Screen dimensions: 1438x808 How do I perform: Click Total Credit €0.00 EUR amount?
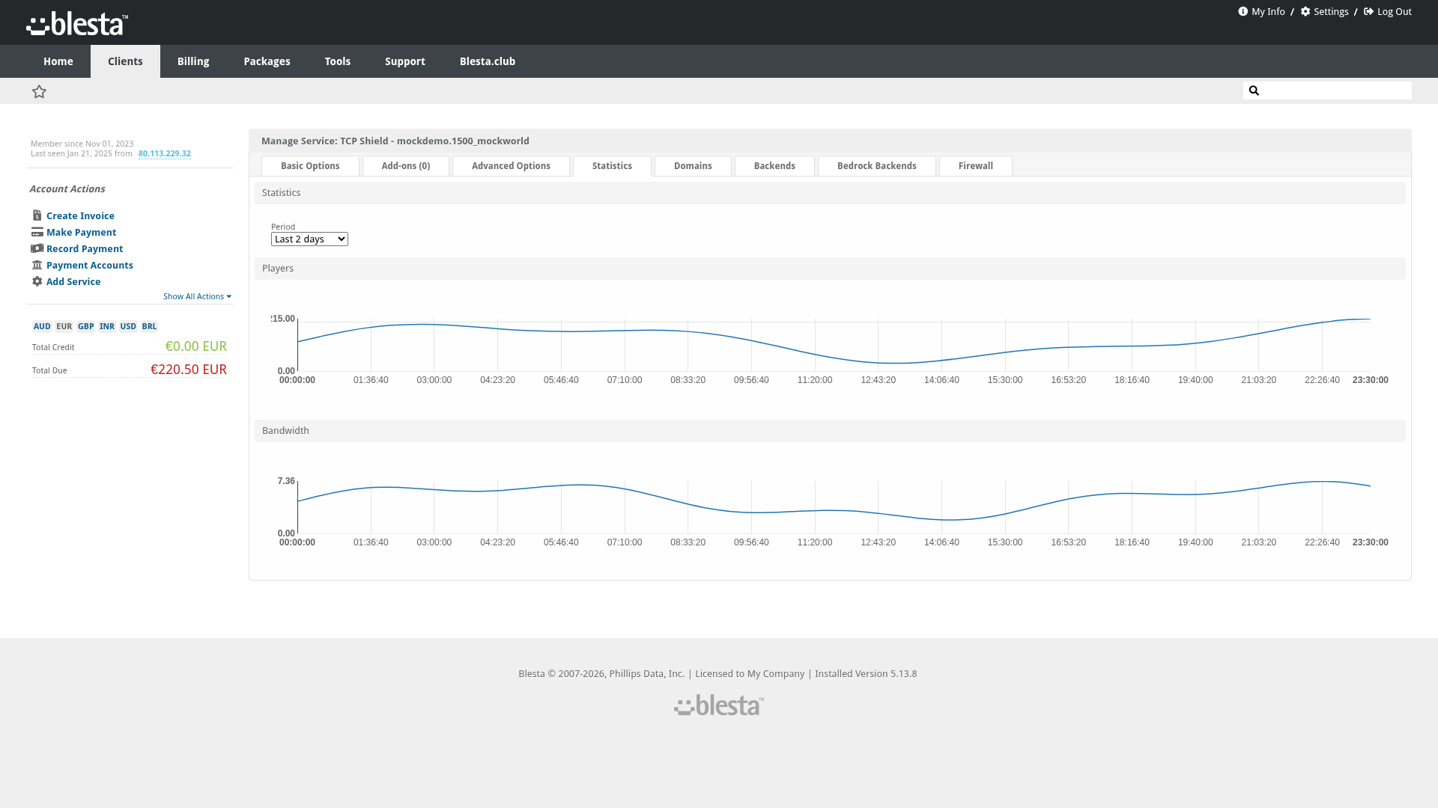coord(196,346)
